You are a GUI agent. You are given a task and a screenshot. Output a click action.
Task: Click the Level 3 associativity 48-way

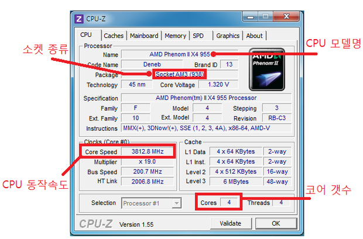pyautogui.click(x=277, y=182)
